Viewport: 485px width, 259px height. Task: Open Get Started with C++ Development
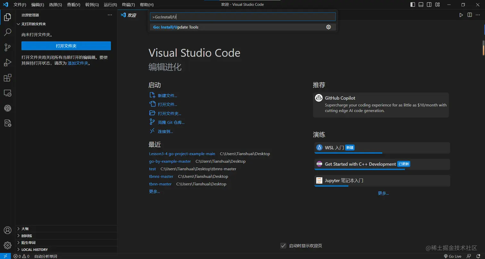click(382, 164)
